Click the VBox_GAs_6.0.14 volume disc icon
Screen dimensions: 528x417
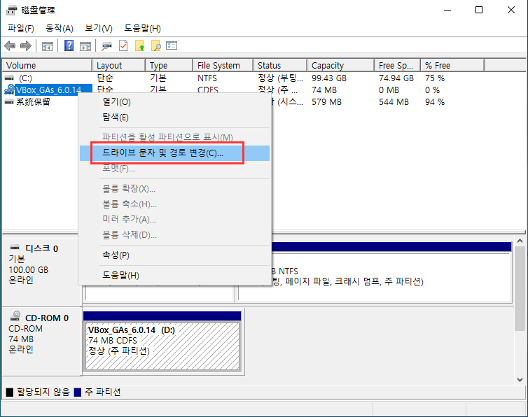tap(9, 90)
